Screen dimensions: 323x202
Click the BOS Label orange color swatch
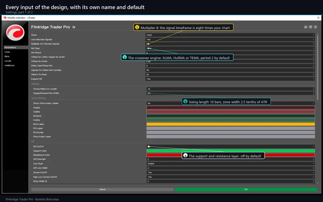231,124
